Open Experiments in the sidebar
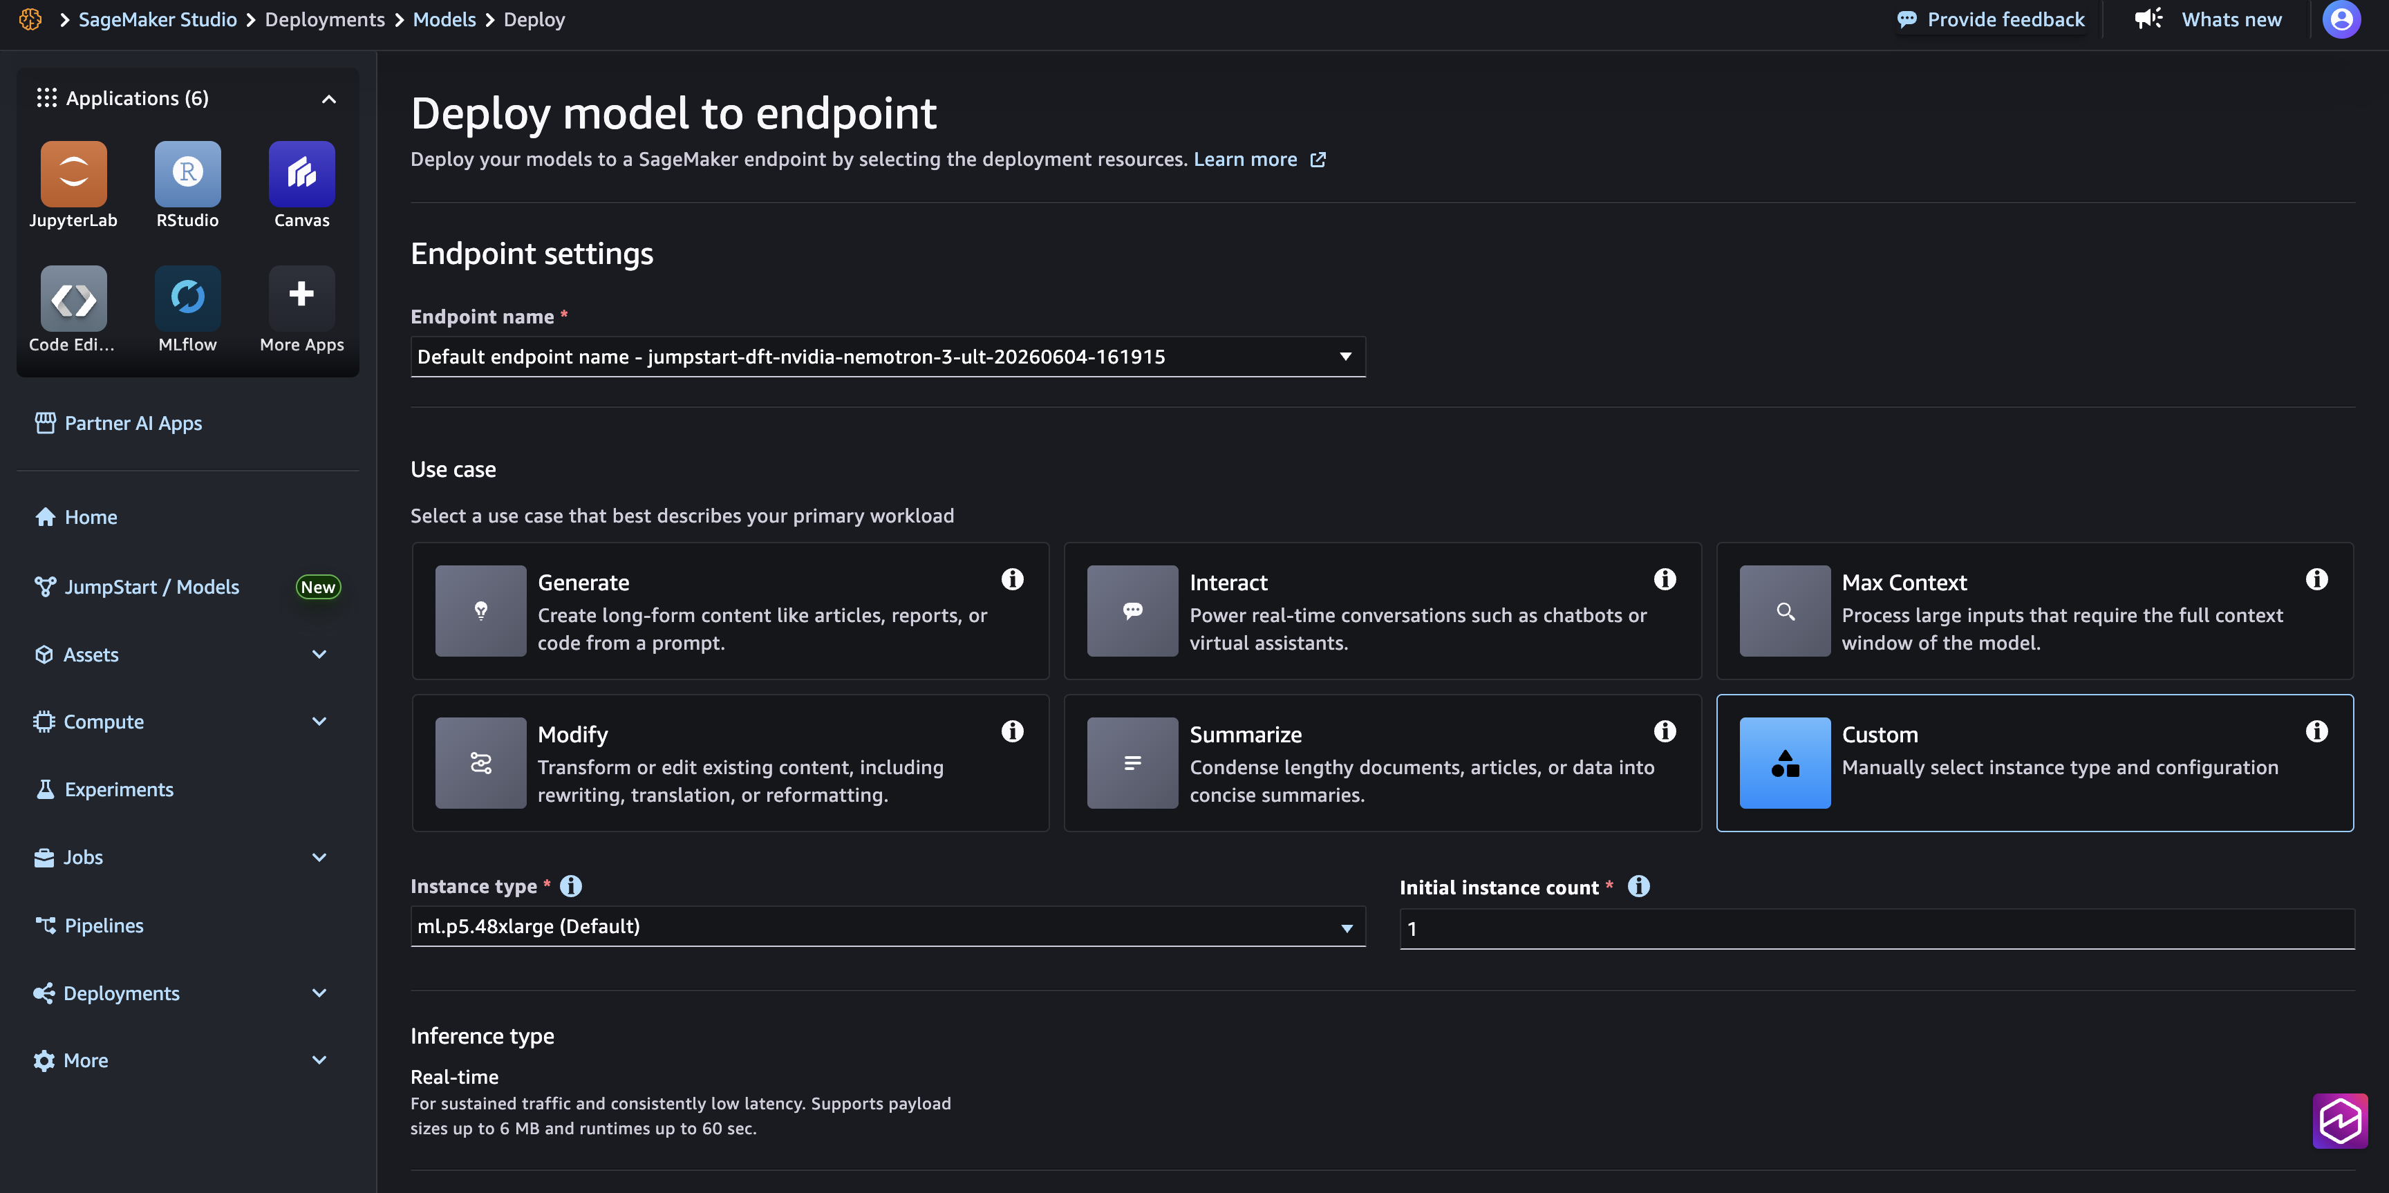The height and width of the screenshot is (1193, 2389). (x=104, y=790)
